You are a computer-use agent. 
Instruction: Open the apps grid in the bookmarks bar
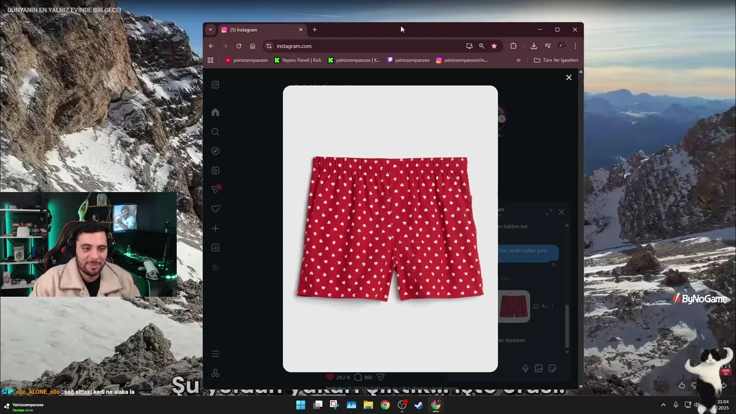point(210,60)
